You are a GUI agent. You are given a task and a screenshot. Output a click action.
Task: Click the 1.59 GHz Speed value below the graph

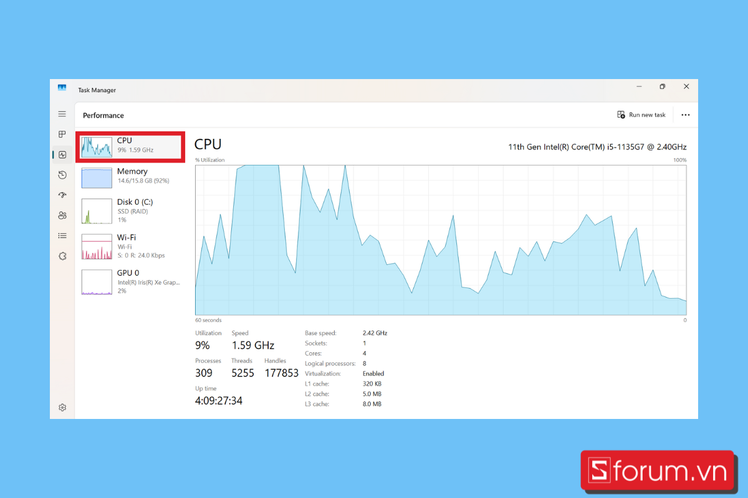point(253,345)
